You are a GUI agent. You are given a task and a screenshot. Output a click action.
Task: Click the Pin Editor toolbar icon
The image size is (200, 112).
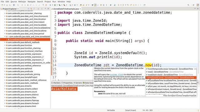pyautogui.click(x=144, y=5)
